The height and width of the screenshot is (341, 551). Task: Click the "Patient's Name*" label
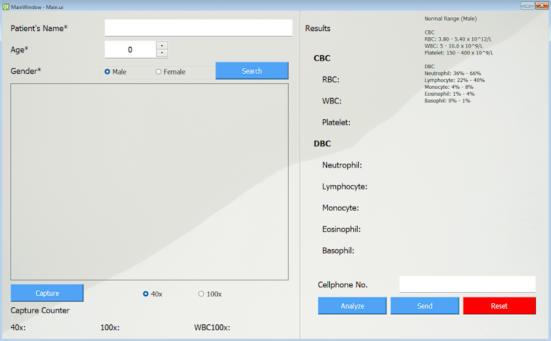(39, 28)
